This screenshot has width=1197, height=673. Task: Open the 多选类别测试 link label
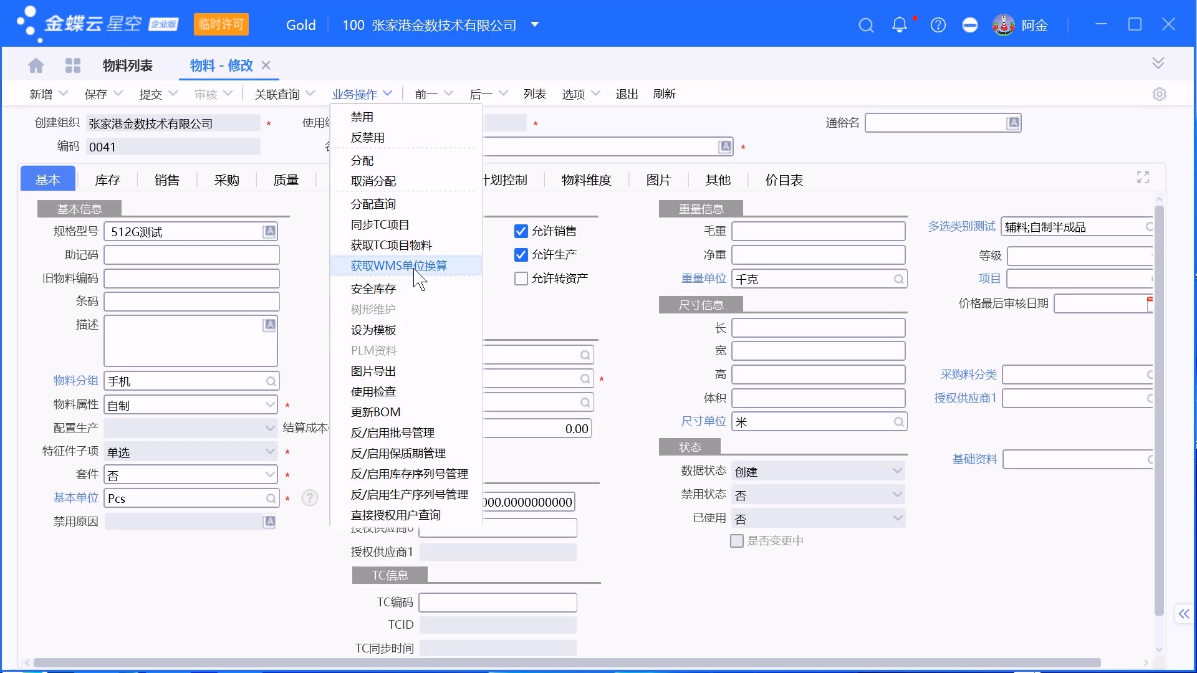[x=961, y=226]
